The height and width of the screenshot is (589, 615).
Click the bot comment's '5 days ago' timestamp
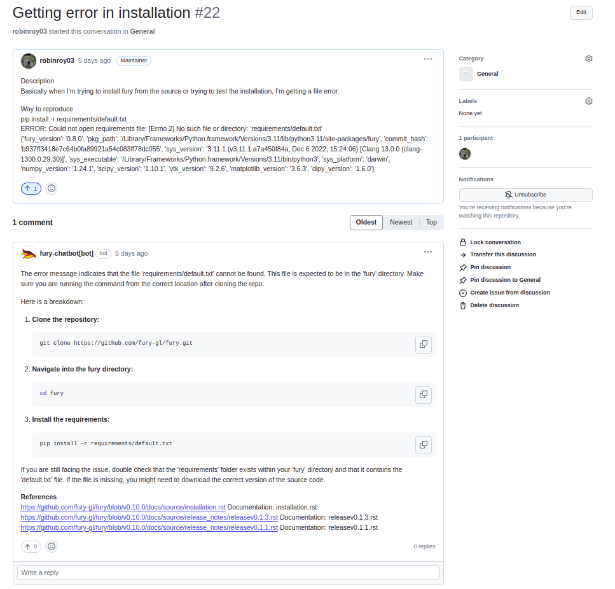click(132, 253)
